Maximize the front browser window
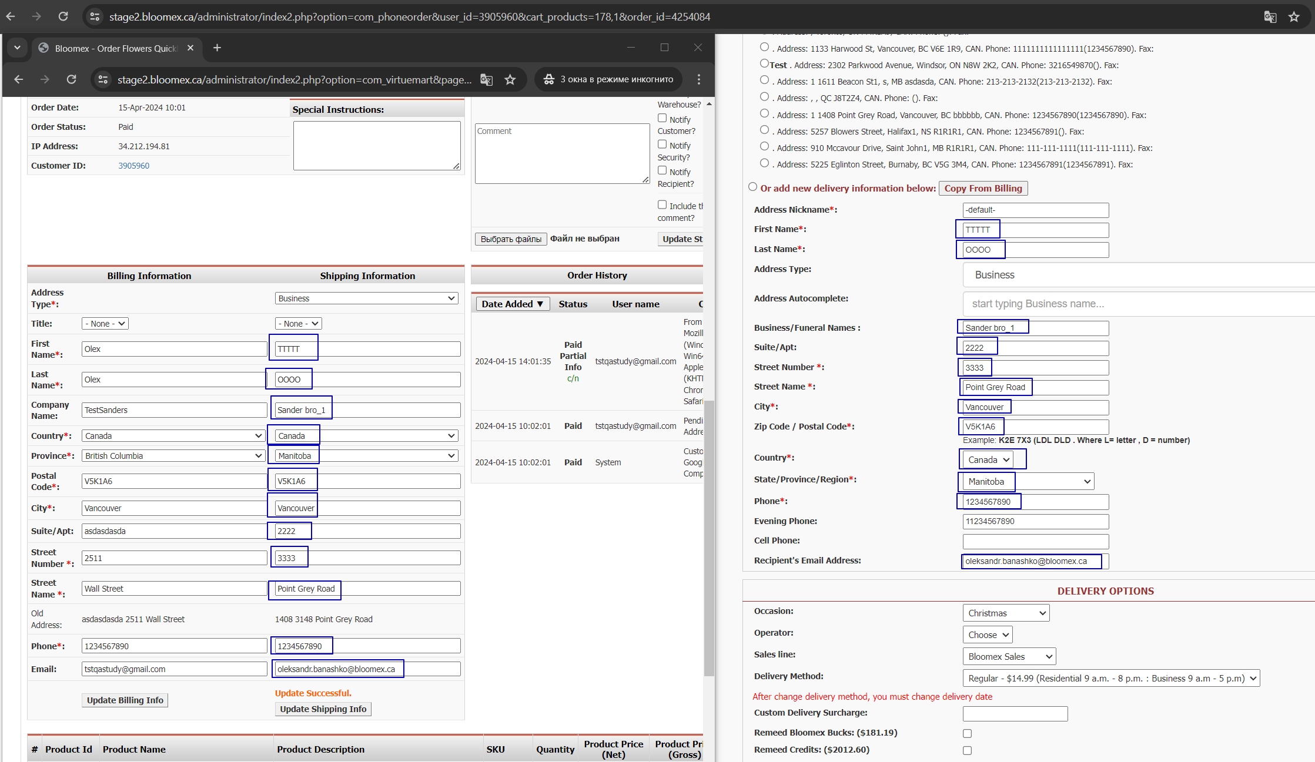Image resolution: width=1315 pixels, height=762 pixels. tap(664, 48)
